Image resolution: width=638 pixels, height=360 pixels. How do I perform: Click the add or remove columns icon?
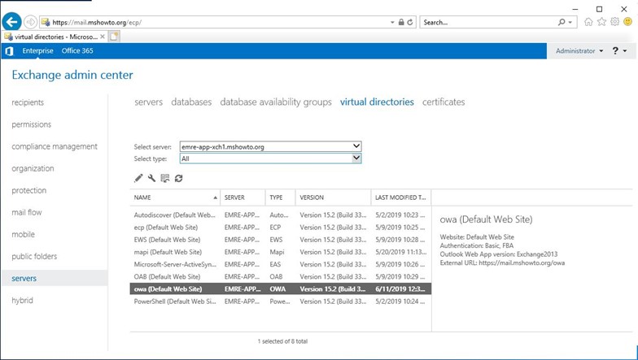[x=164, y=178]
